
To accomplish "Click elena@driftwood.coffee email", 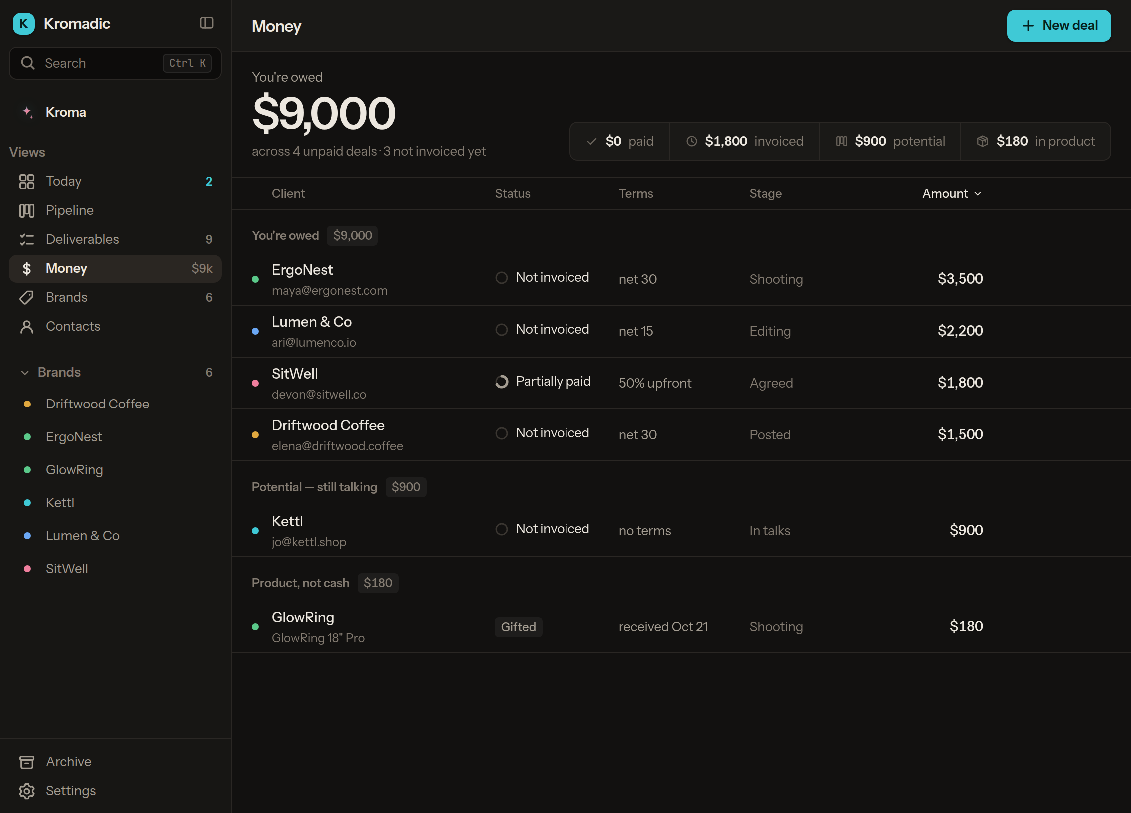I will point(337,446).
